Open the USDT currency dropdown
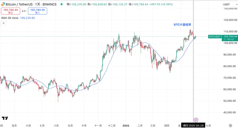Screen dimensions: 238x128 pyautogui.click(x=230, y=5)
